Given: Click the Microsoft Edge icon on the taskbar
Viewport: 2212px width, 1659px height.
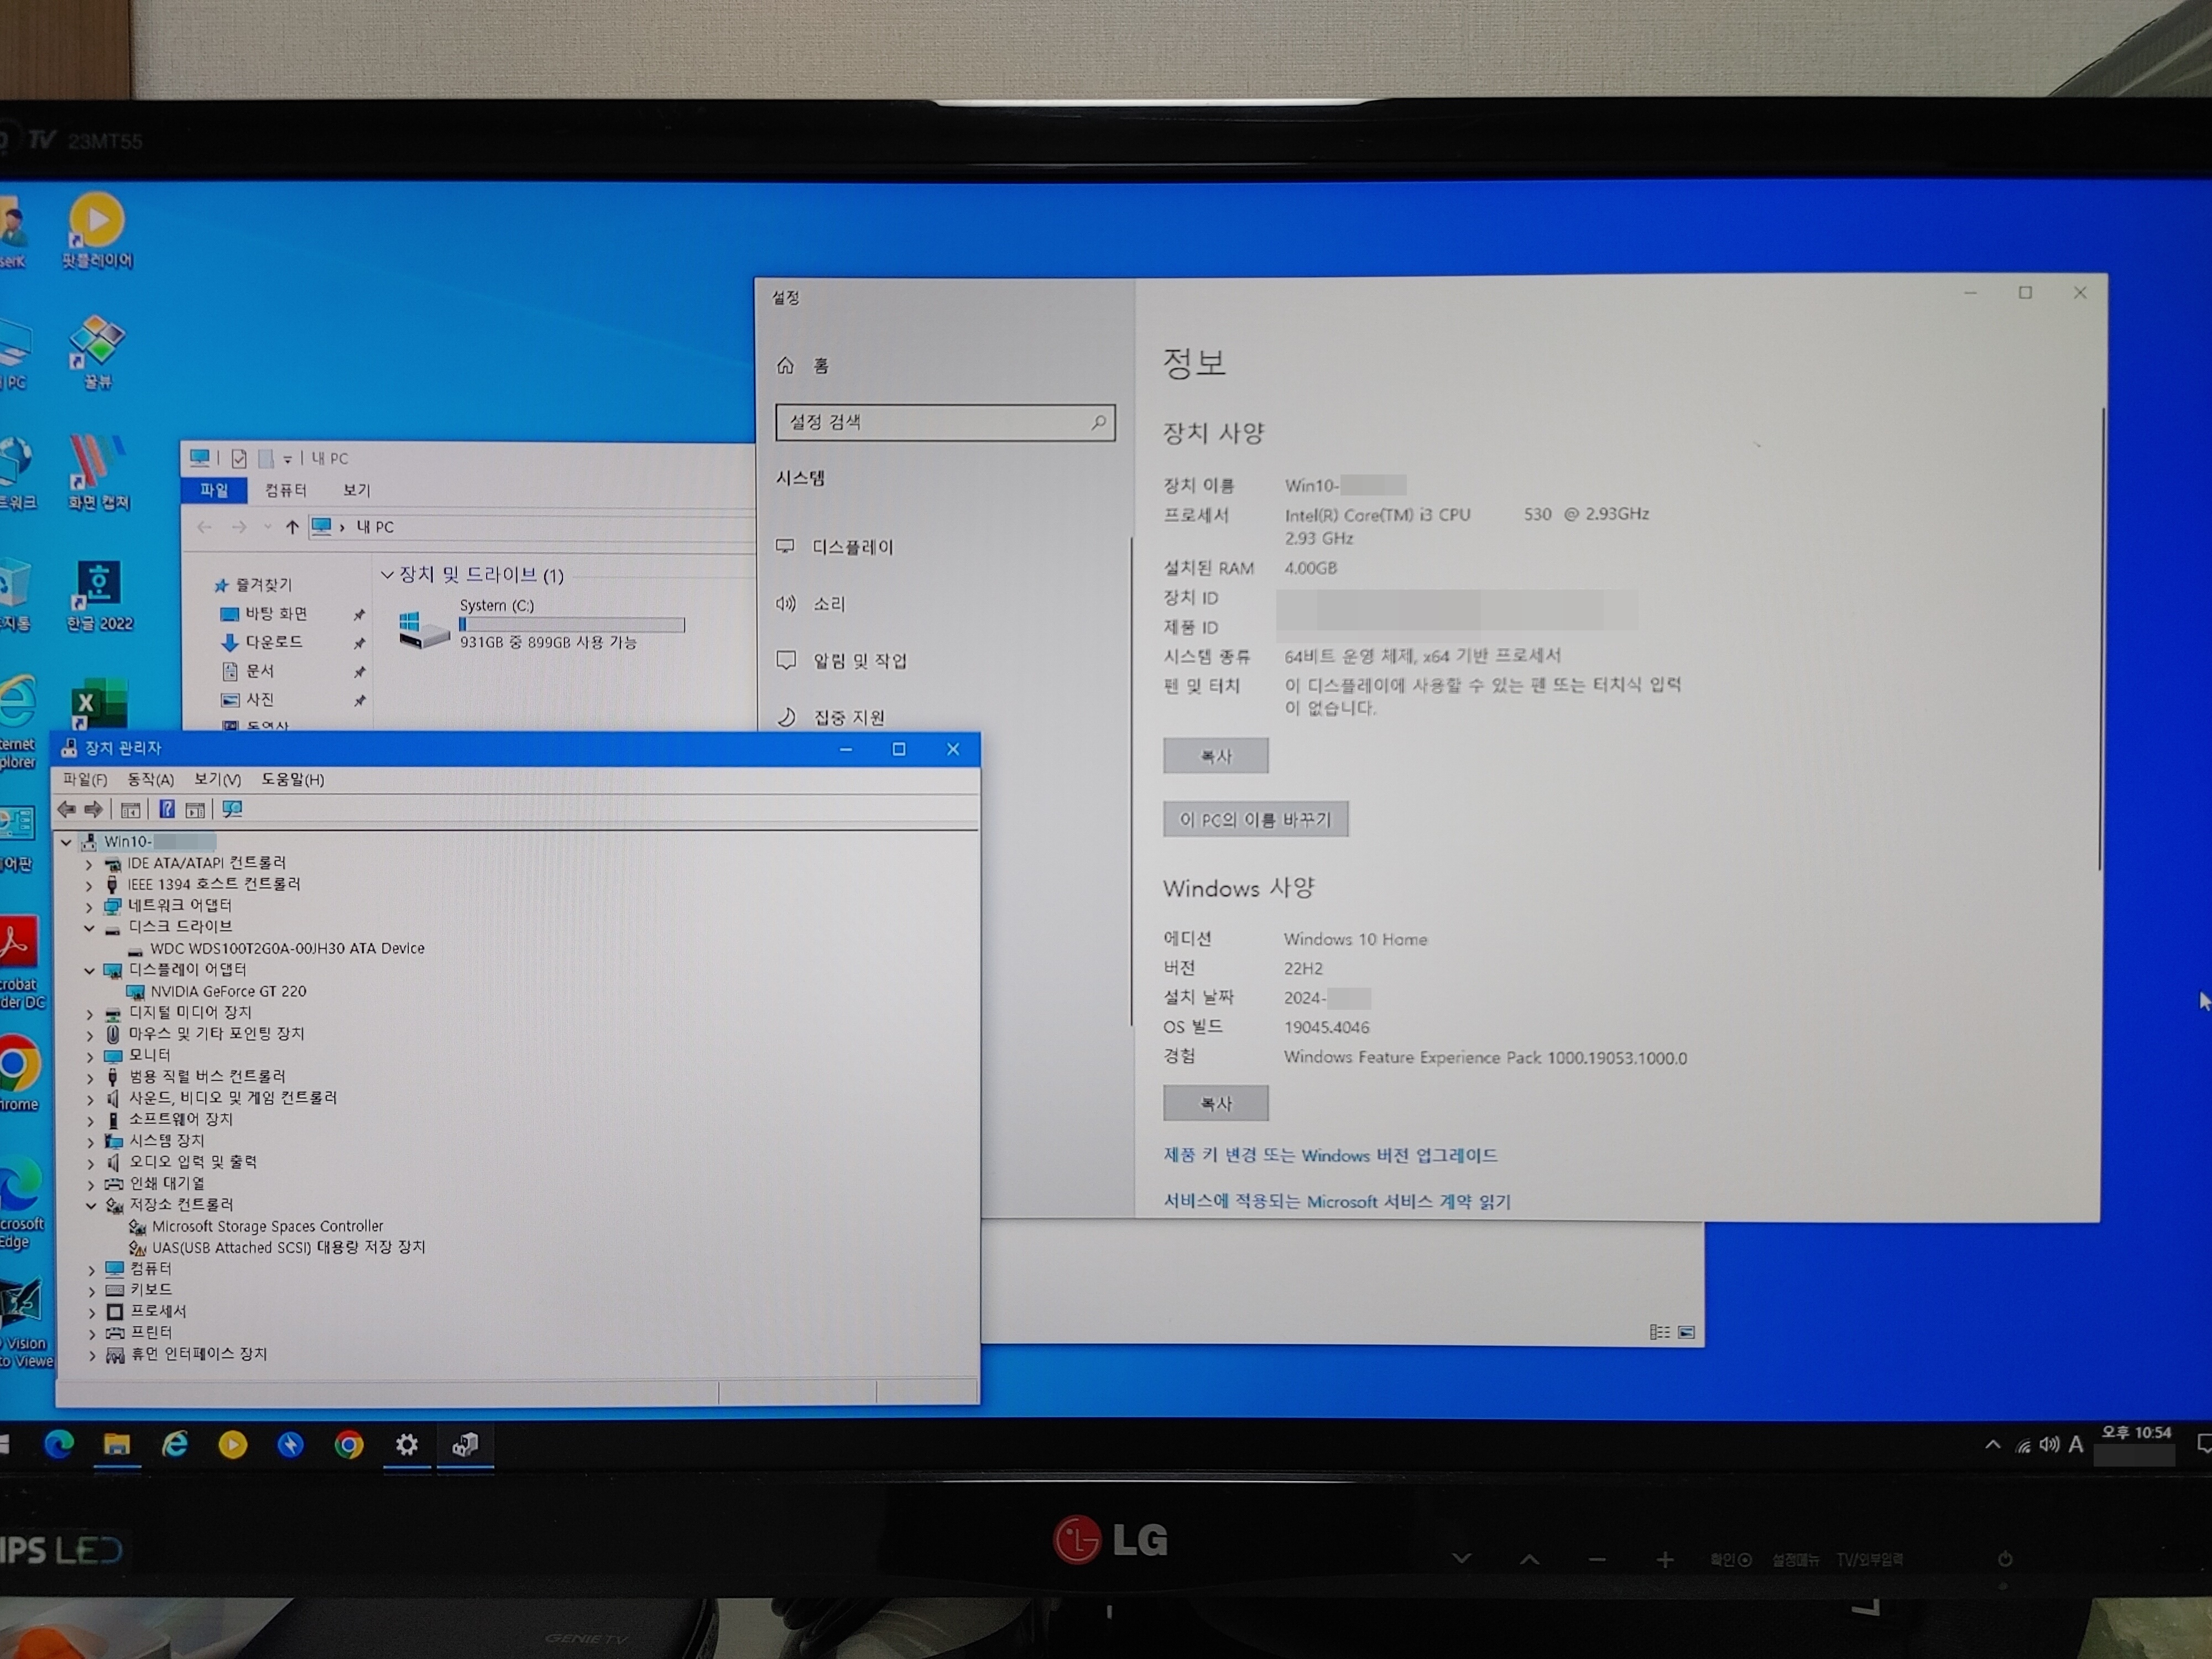Looking at the screenshot, I should coord(59,1444).
